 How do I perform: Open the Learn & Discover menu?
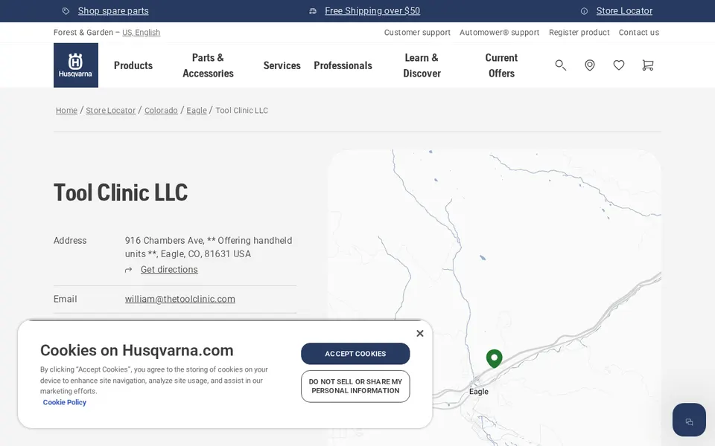pos(422,65)
